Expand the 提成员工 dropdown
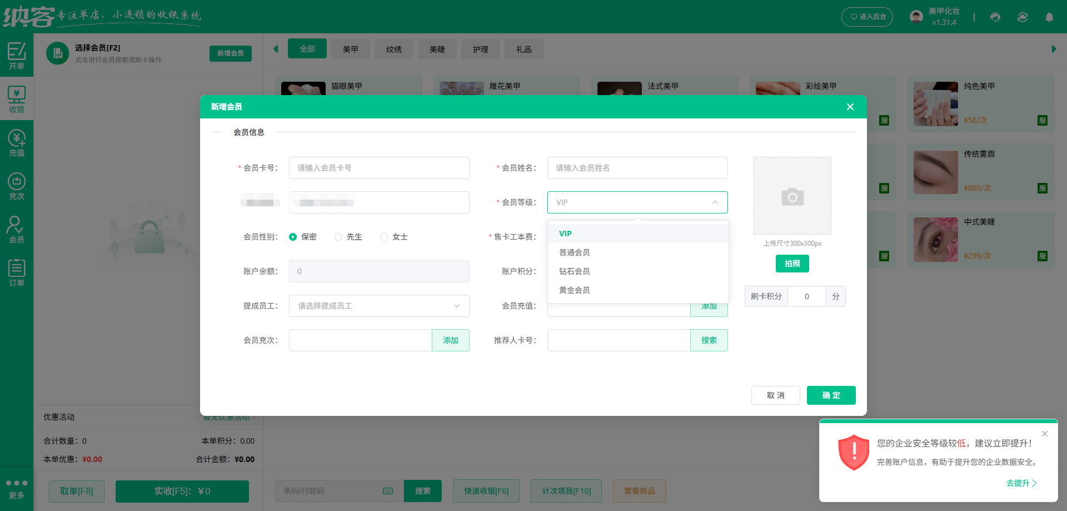The height and width of the screenshot is (511, 1067). click(379, 306)
